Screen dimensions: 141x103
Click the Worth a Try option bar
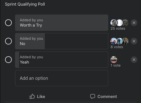point(62,23)
